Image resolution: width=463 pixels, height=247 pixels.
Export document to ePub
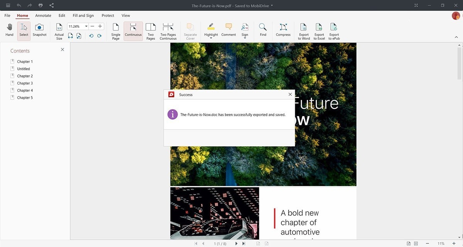334,32
